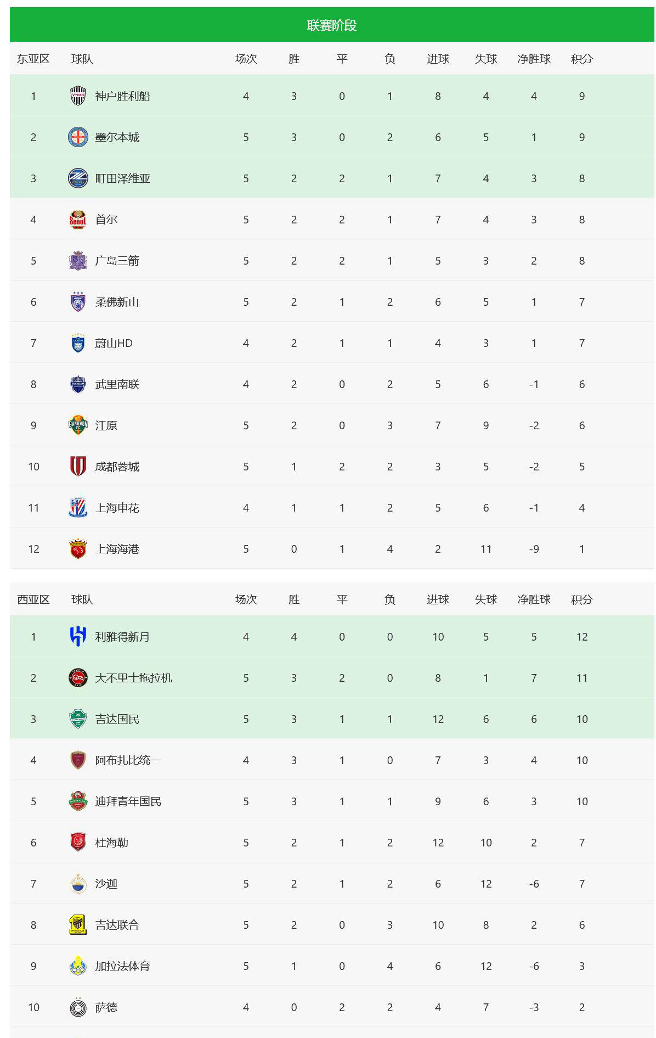The image size is (656, 1038).
Task: Click the Al Gharafa (加拉法体育) club icon
Action: (78, 966)
